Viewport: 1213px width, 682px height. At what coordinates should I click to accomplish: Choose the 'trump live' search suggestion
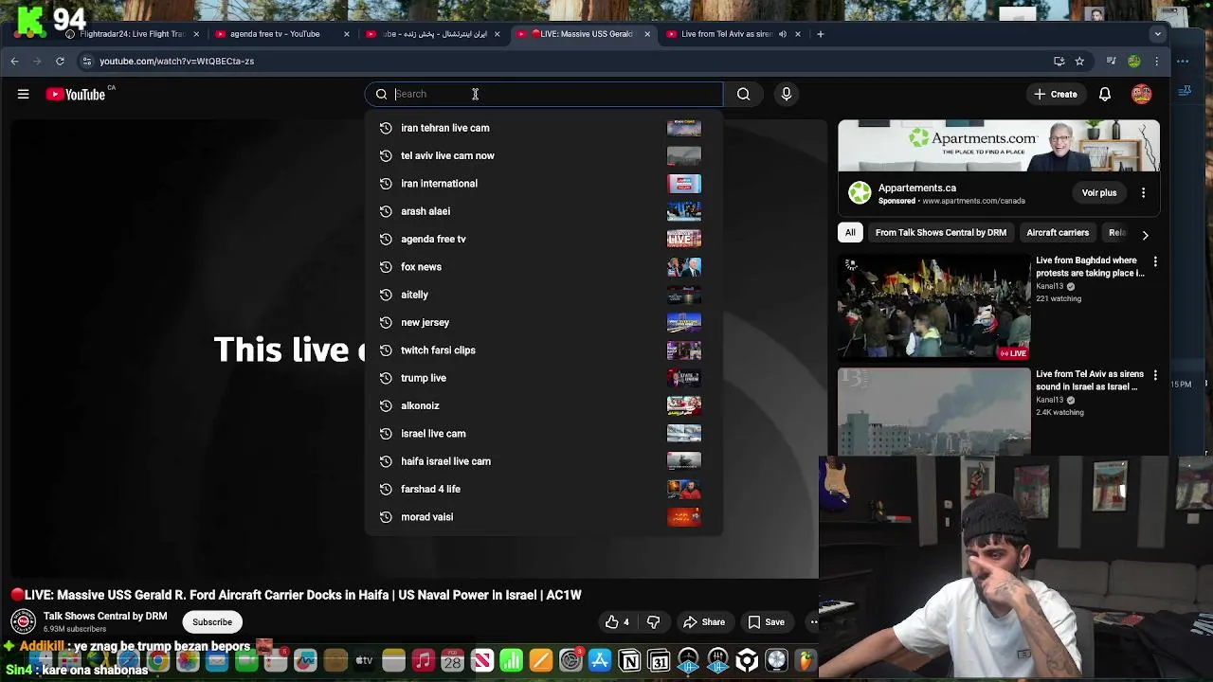tap(544, 378)
